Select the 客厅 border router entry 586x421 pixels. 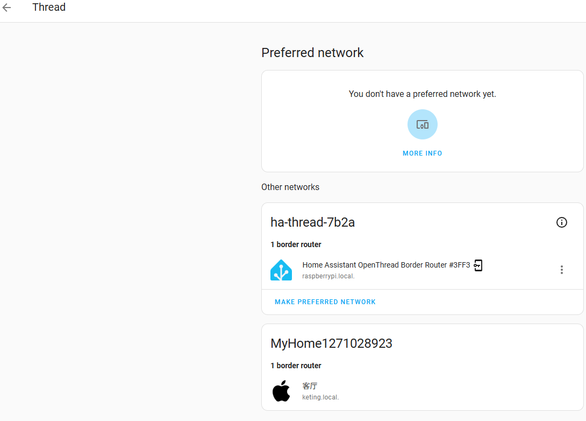pyautogui.click(x=310, y=385)
